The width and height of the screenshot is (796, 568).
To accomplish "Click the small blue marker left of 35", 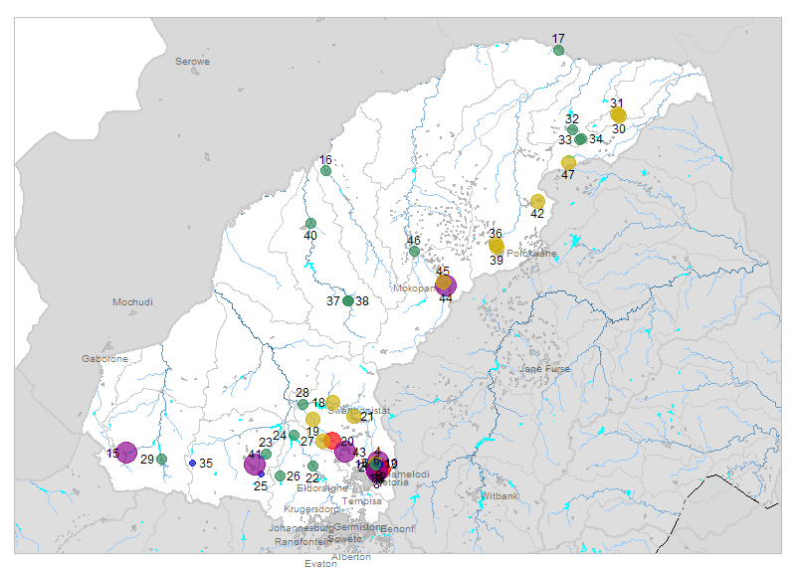I will point(192,463).
